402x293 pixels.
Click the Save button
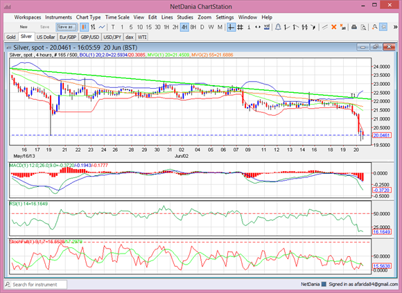(x=44, y=27)
